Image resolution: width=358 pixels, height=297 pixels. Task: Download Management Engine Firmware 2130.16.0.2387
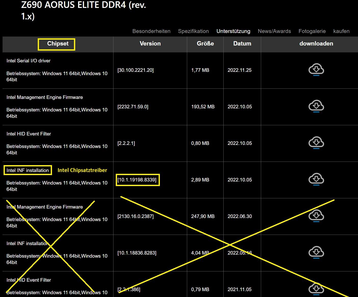316,216
